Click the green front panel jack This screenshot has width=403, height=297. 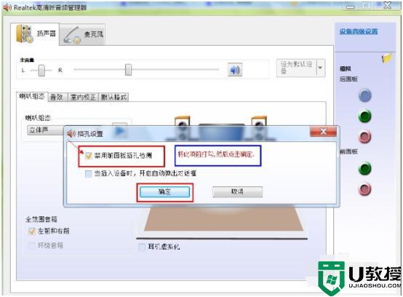point(364,169)
